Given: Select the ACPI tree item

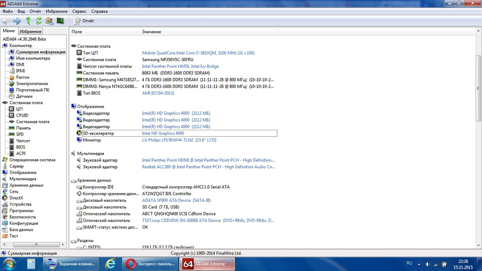Looking at the screenshot, I should point(21,154).
